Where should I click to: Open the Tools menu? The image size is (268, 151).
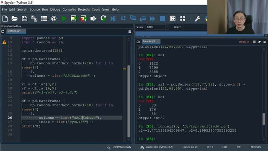[96, 9]
